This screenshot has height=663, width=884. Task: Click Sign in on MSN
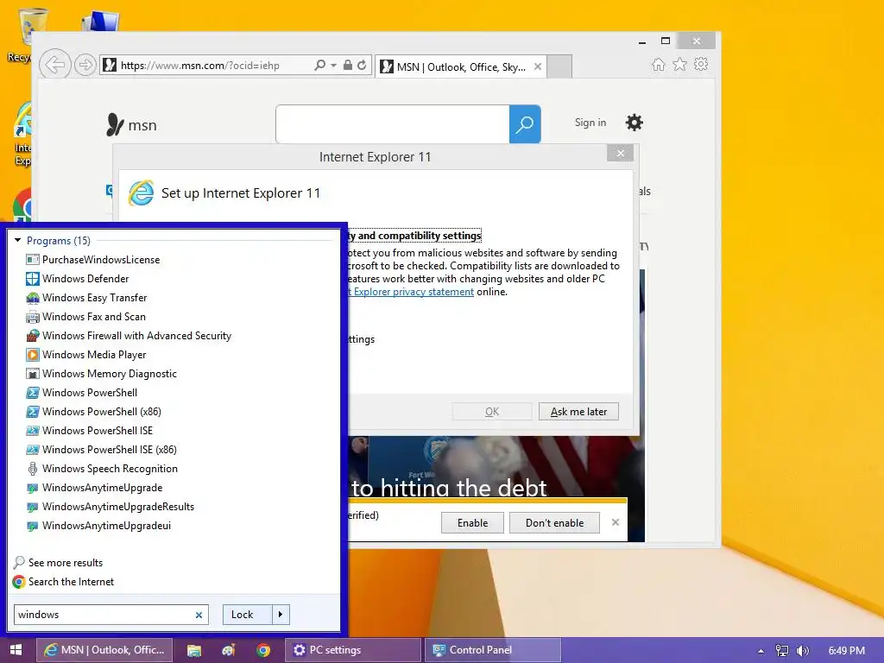point(590,123)
